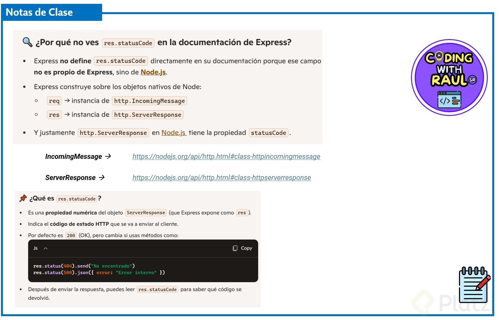Image resolution: width=499 pixels, height=320 pixels.
Task: Click the res.status(500) code line
Action: point(99,273)
